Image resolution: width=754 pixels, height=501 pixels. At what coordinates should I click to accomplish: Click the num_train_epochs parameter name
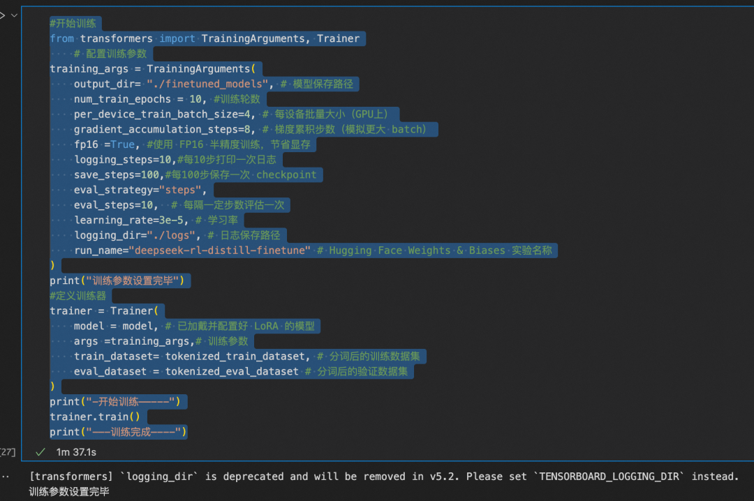(122, 99)
